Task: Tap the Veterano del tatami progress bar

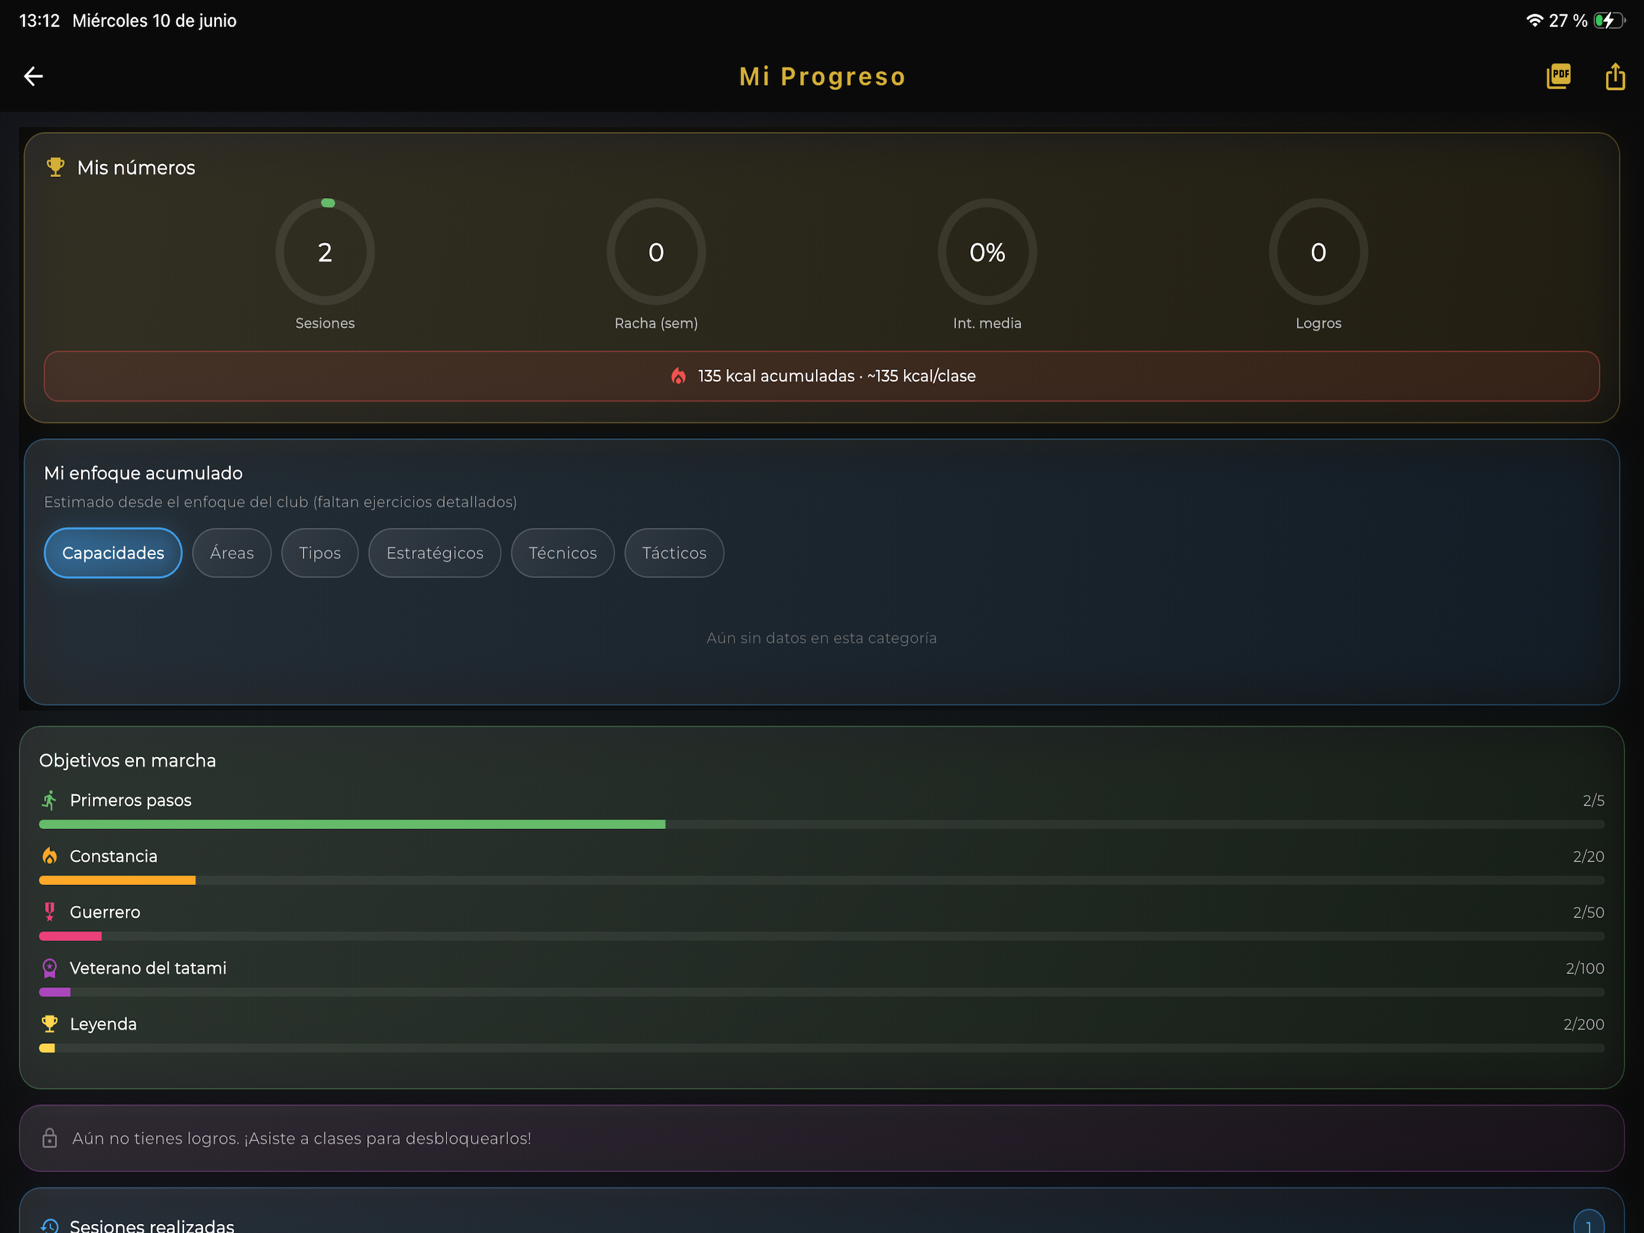Action: (822, 992)
